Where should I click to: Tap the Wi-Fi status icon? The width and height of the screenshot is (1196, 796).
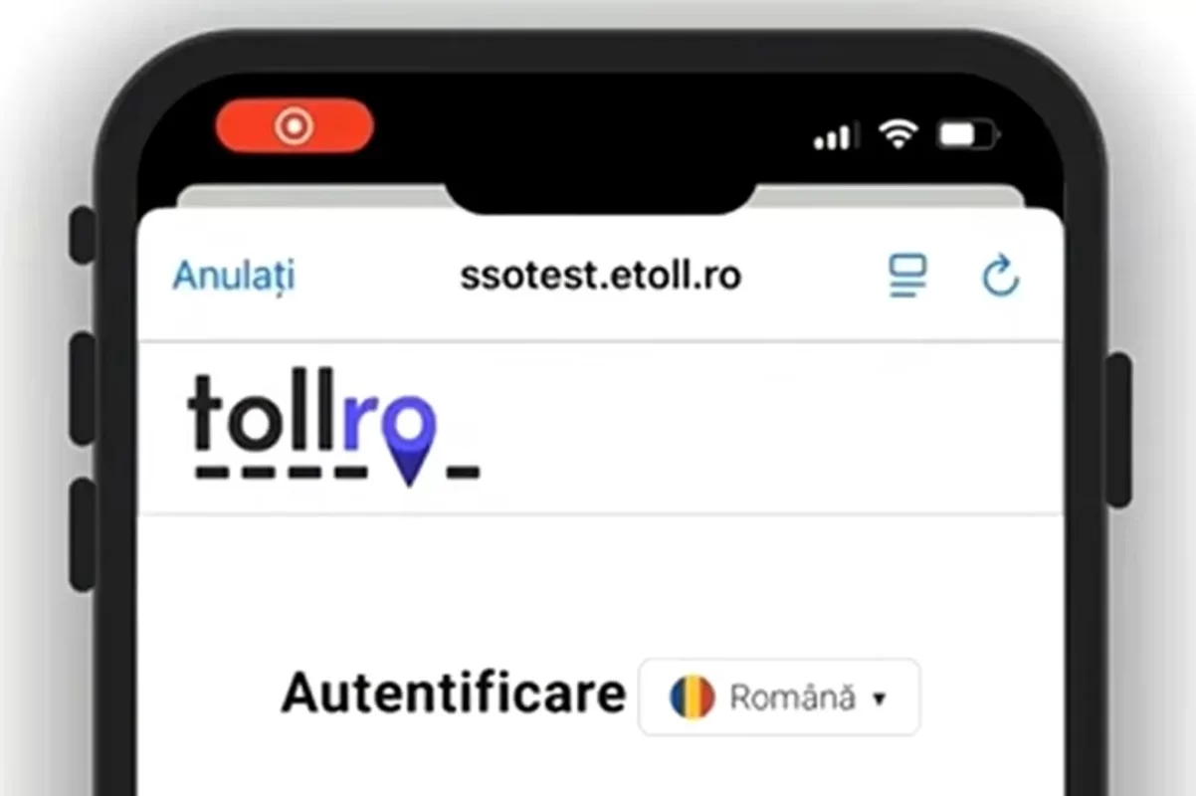click(897, 134)
